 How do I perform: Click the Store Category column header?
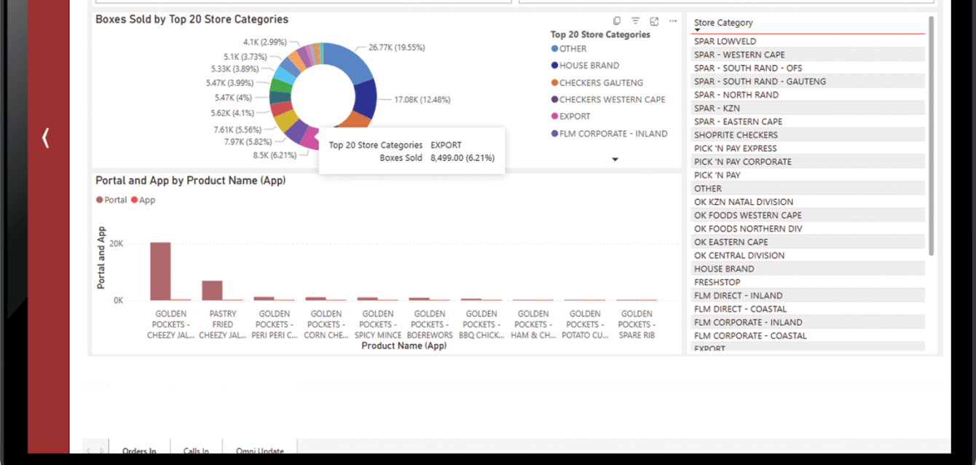click(723, 23)
